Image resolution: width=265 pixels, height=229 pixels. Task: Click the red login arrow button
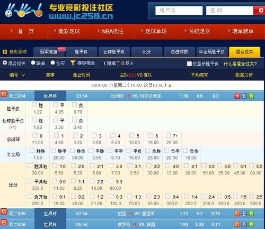pos(260,11)
